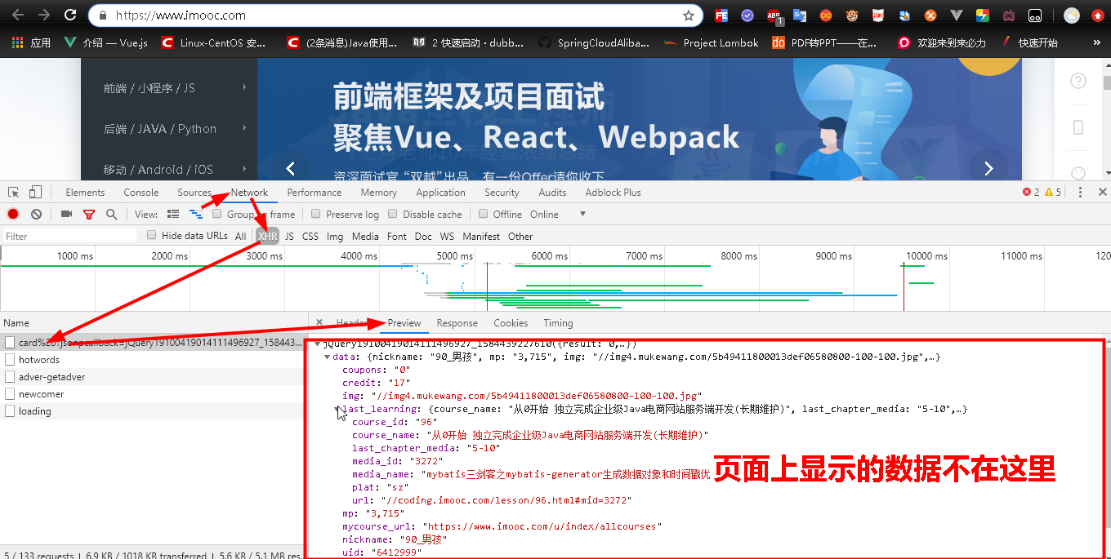
Task: Tick the checkbox beside adver-getadver request
Action: [x=10, y=376]
